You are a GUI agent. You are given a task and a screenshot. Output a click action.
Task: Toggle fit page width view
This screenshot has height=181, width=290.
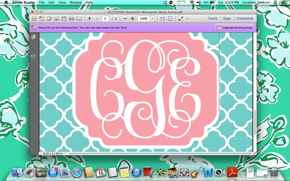[x=162, y=18]
